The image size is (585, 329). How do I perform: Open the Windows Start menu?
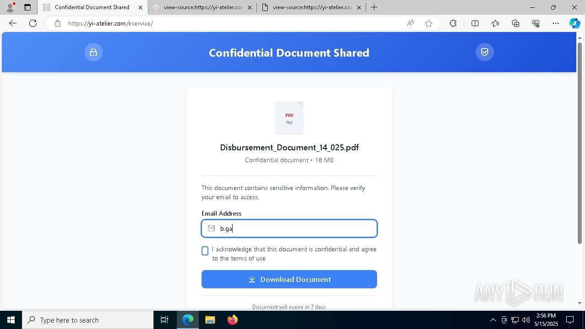tap(11, 320)
